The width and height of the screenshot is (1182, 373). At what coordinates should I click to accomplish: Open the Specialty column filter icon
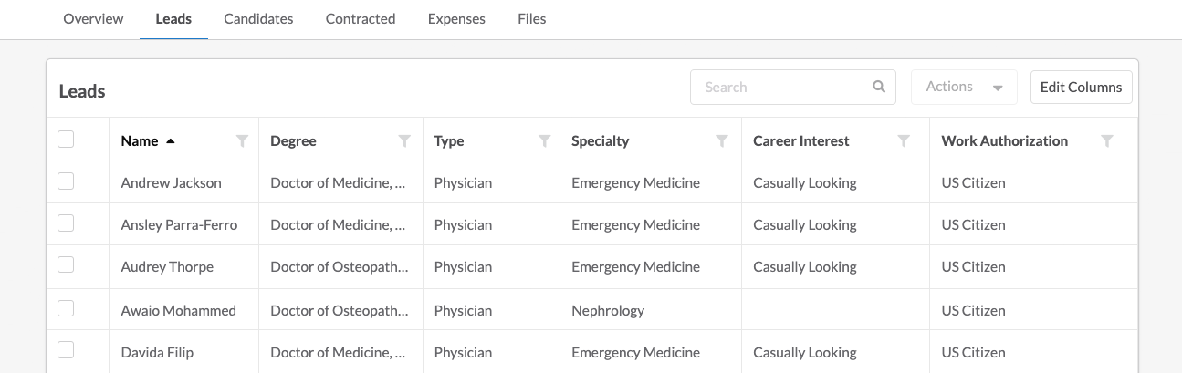click(x=722, y=140)
